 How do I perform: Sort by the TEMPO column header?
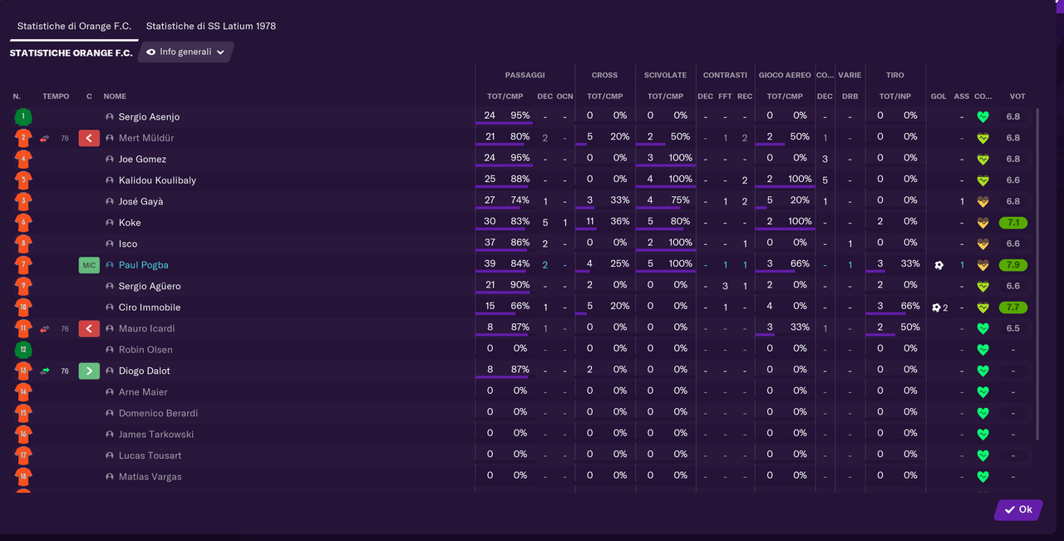(56, 96)
